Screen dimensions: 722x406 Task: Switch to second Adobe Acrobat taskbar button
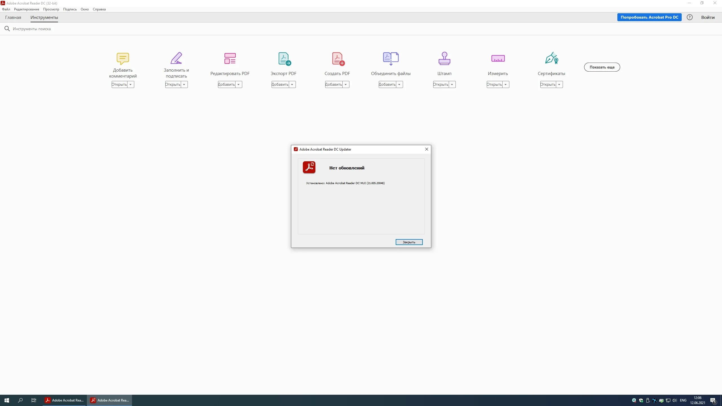click(x=109, y=400)
